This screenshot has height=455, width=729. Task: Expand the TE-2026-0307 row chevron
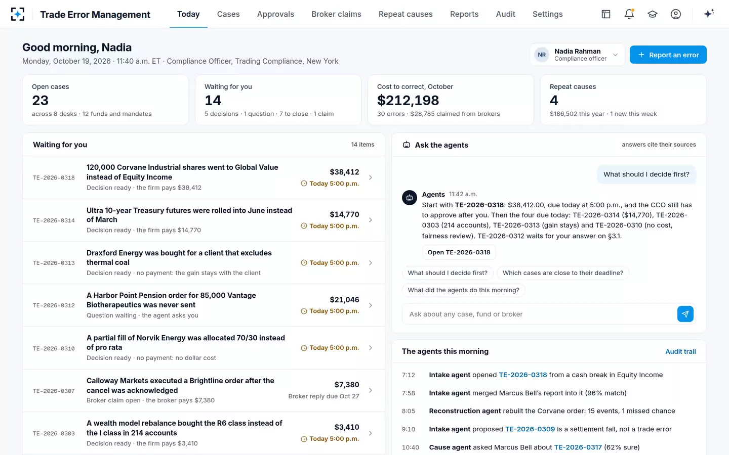(371, 390)
